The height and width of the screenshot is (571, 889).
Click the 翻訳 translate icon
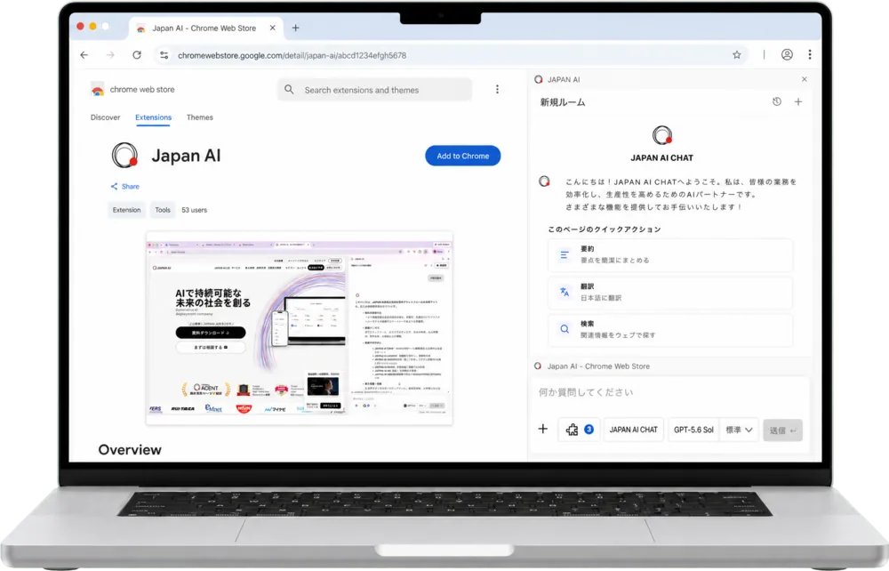565,292
